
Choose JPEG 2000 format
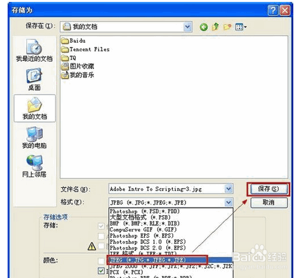[x=171, y=266]
